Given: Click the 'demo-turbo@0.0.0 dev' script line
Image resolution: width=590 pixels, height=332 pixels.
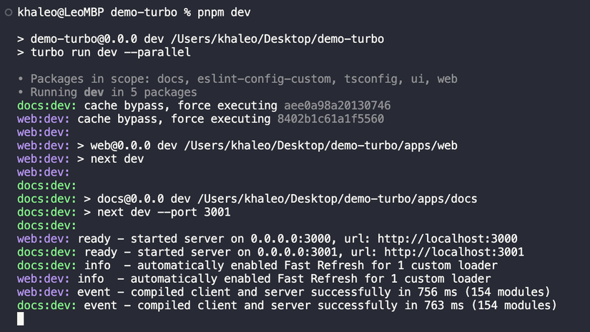Looking at the screenshot, I should coord(91,39).
